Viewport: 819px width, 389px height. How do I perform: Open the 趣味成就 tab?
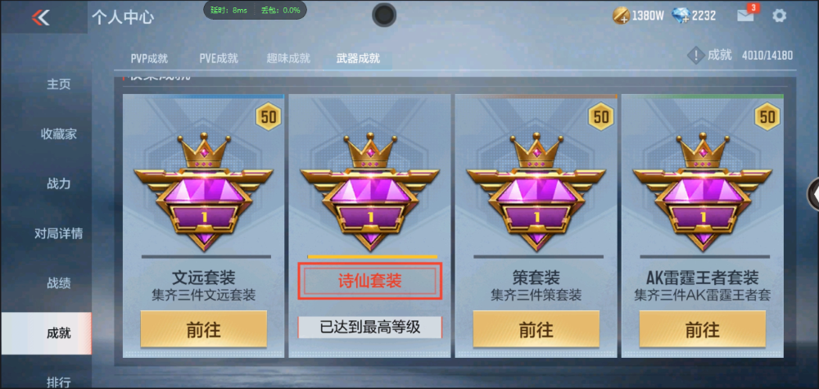click(x=288, y=58)
